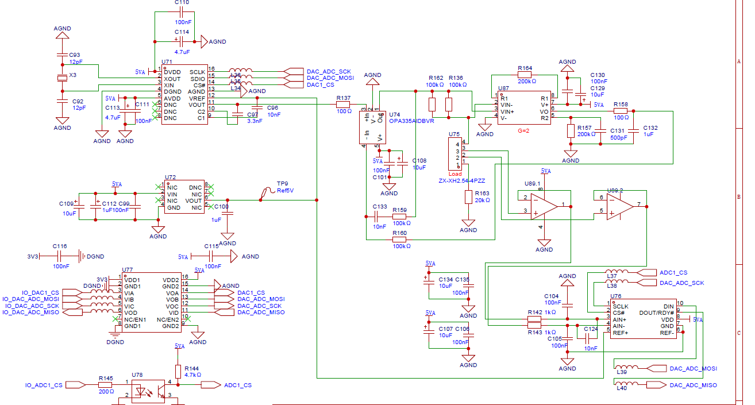Viewport: 755px width, 405px height.
Task: Select resistor R160 100kΩ
Action: (x=400, y=239)
